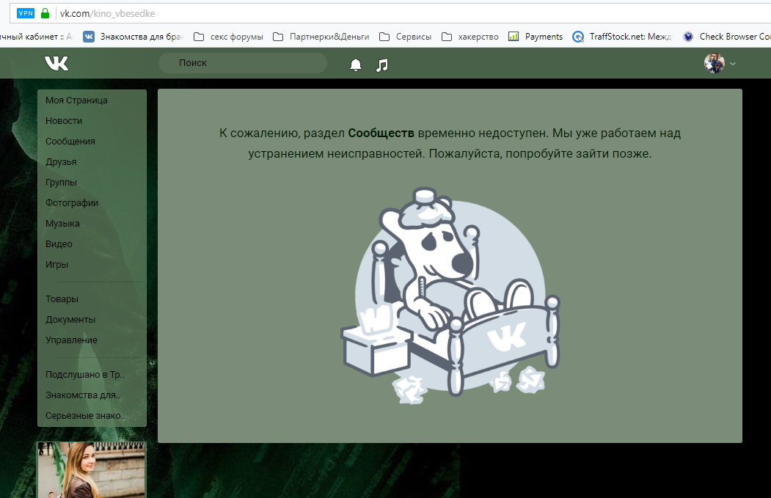771x498 pixels.
Task: Click the green padlock security icon
Action: [45, 13]
